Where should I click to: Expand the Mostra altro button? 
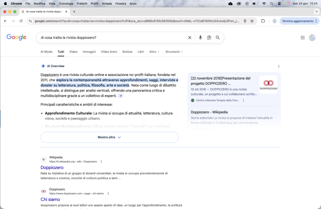click(109, 137)
